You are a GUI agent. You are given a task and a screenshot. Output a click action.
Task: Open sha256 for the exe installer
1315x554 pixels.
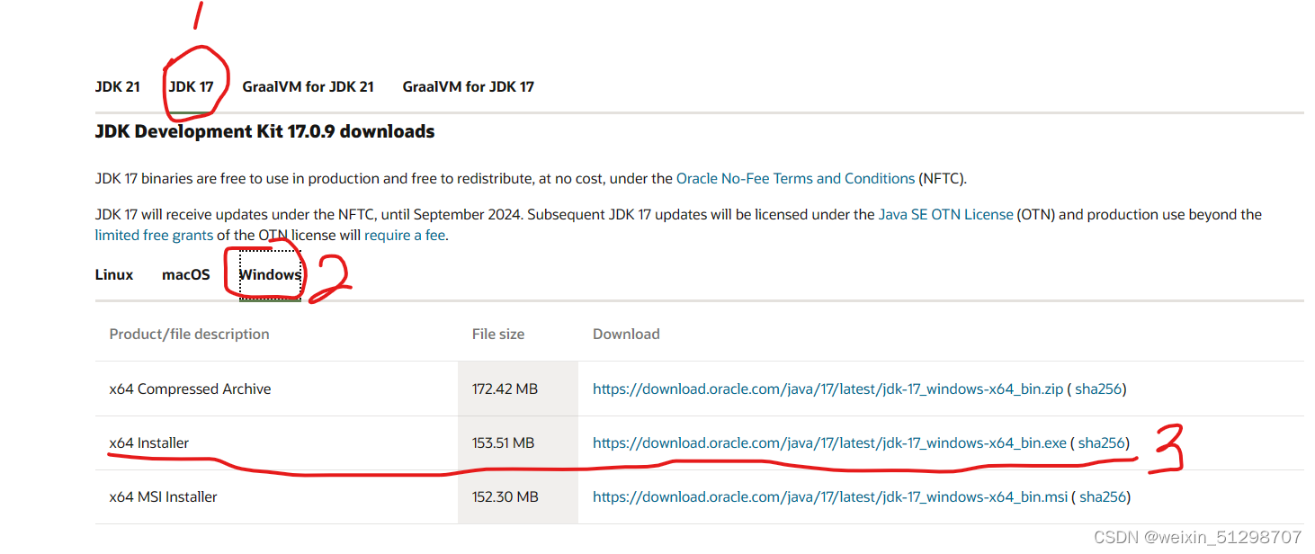click(1102, 442)
